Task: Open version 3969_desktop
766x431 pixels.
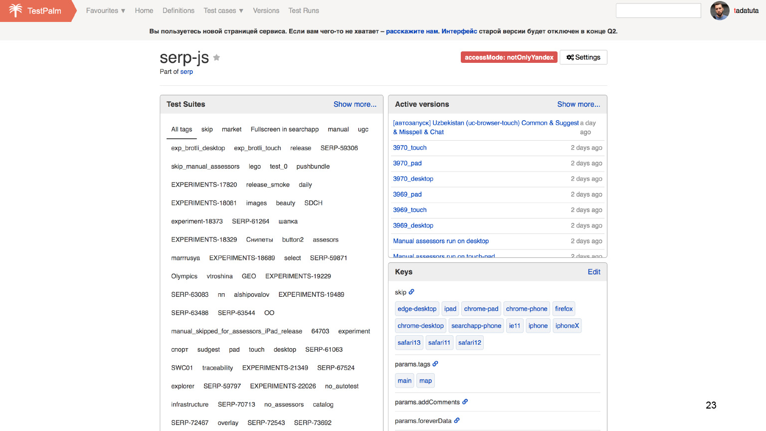Action: click(x=413, y=225)
